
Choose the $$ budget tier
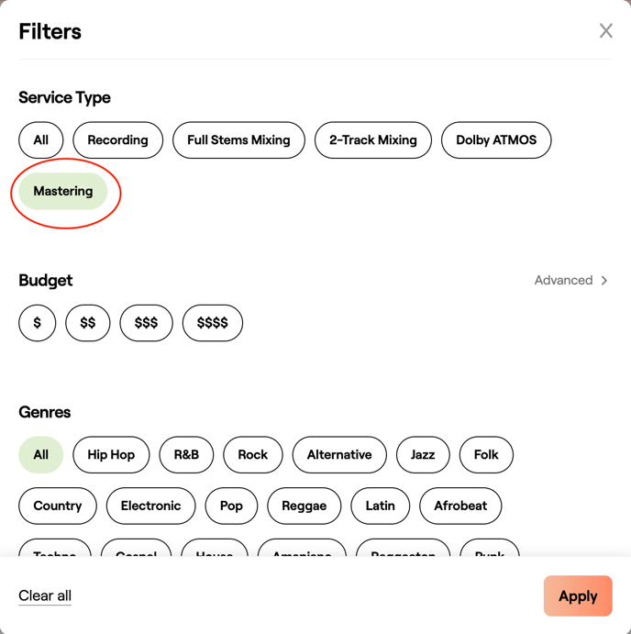click(x=88, y=323)
